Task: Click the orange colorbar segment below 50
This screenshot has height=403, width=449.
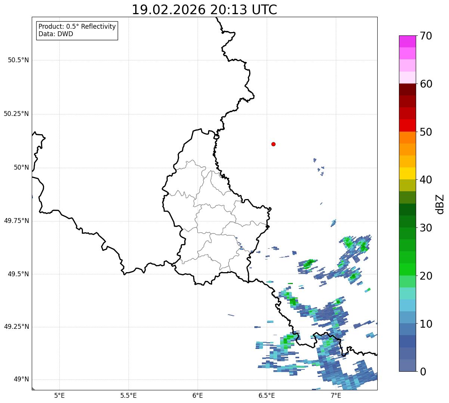Action: coord(408,138)
